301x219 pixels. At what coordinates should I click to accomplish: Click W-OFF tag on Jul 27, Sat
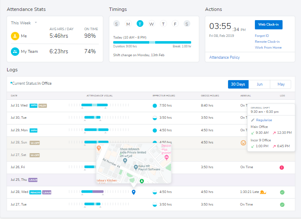click(34, 155)
